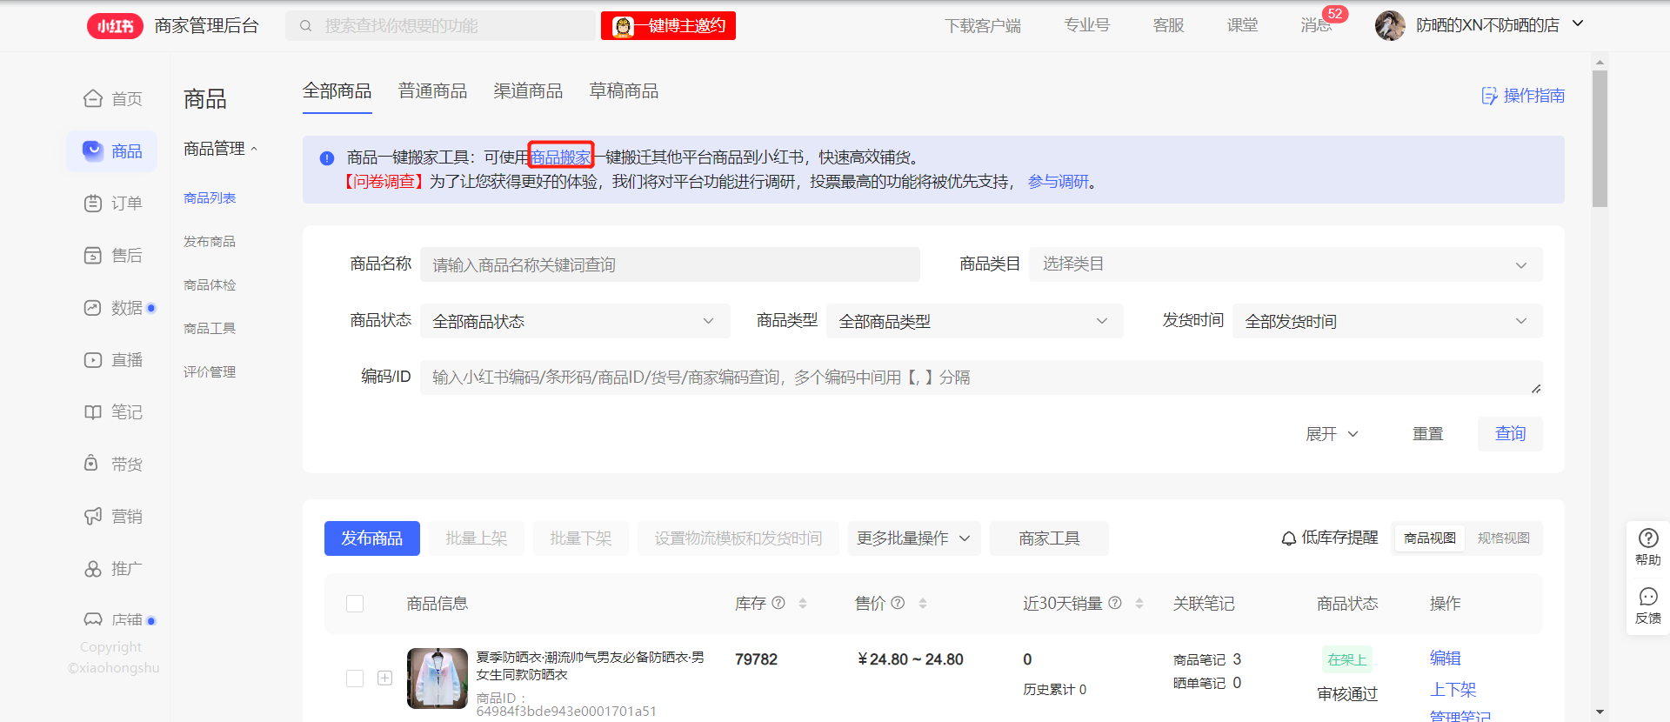Screen dimensions: 1670x722
Task: Click the 首页 home icon in sidebar
Action: [93, 98]
